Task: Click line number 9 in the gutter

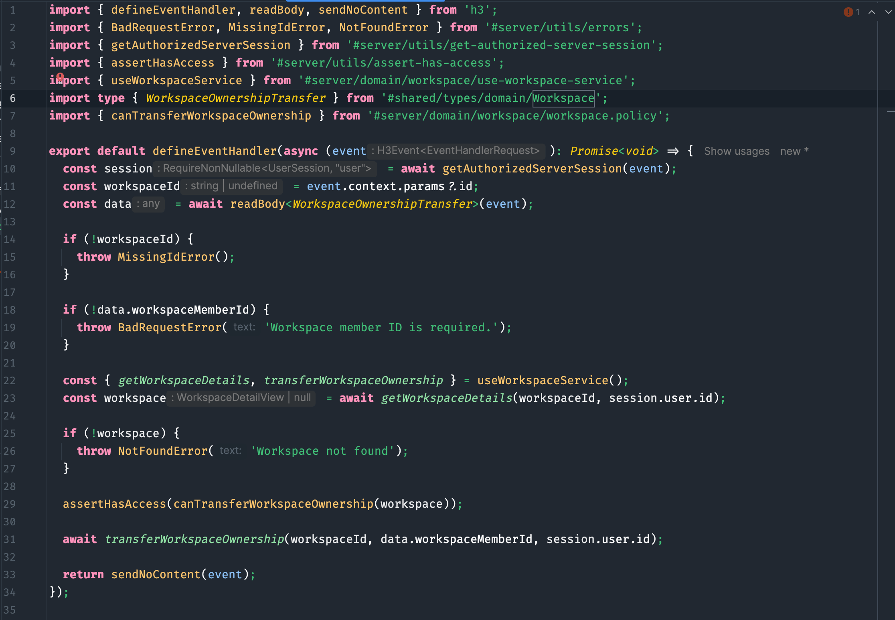Action: (x=12, y=151)
